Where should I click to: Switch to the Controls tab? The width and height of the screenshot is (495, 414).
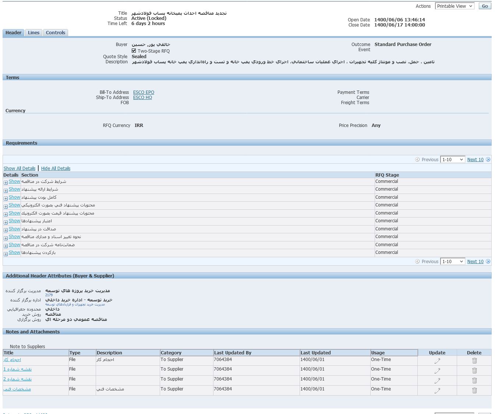pos(56,33)
